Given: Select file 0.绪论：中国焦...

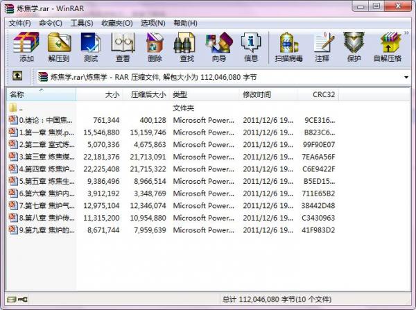Looking at the screenshot, I should tap(173, 120).
